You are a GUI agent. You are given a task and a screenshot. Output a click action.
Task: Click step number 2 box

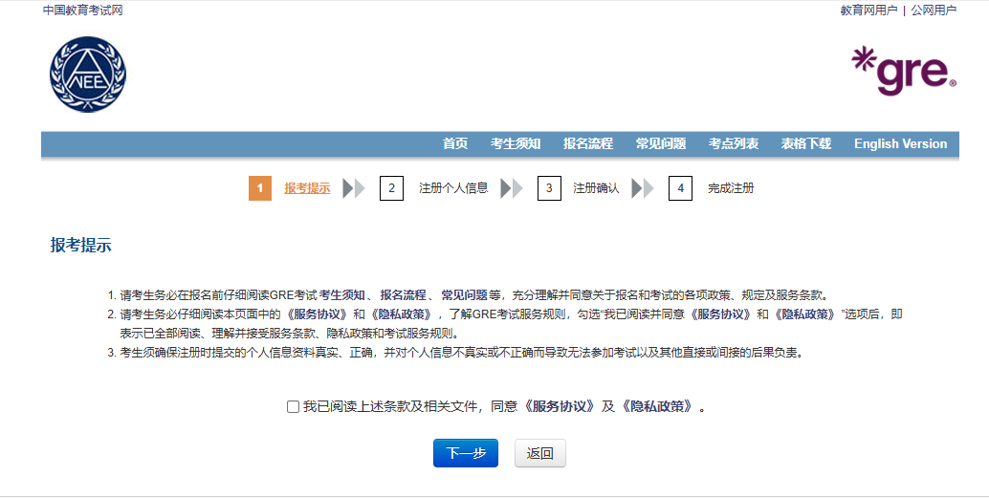pos(391,188)
